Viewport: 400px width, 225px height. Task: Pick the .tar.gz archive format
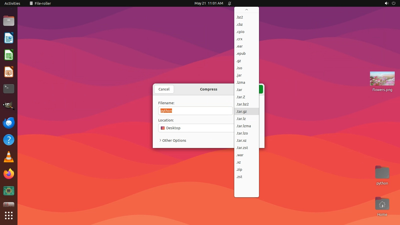(x=241, y=111)
